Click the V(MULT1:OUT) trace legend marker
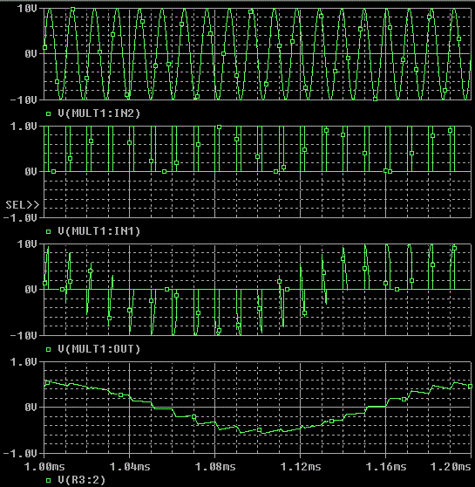This screenshot has width=475, height=487. (49, 350)
